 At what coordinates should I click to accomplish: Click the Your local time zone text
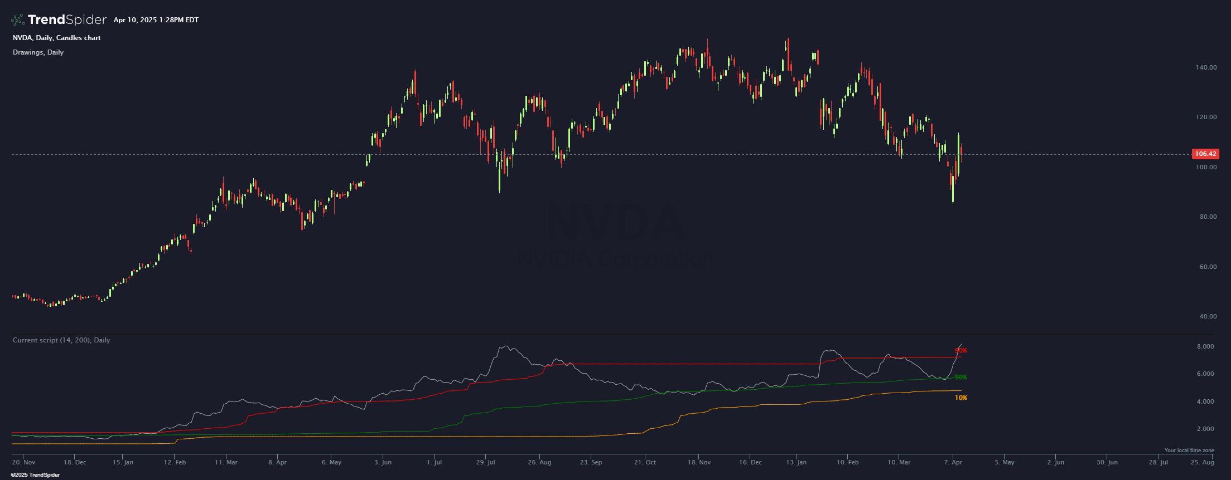pos(1189,450)
